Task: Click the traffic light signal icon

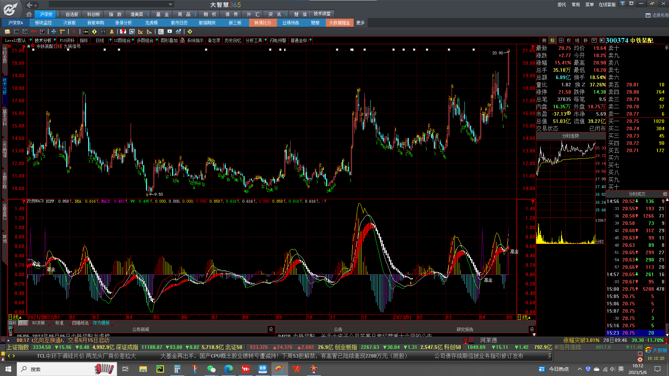Action: (85, 32)
